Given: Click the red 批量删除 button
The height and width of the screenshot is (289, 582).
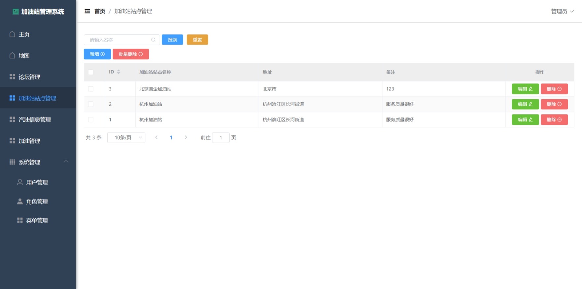Looking at the screenshot, I should (131, 54).
